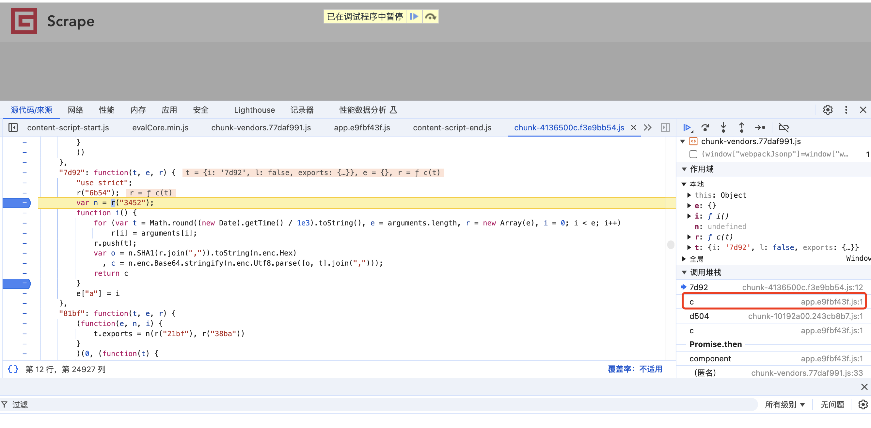
Task: Toggle breakpoint checkbox for webpackJsonp line
Action: tap(693, 154)
